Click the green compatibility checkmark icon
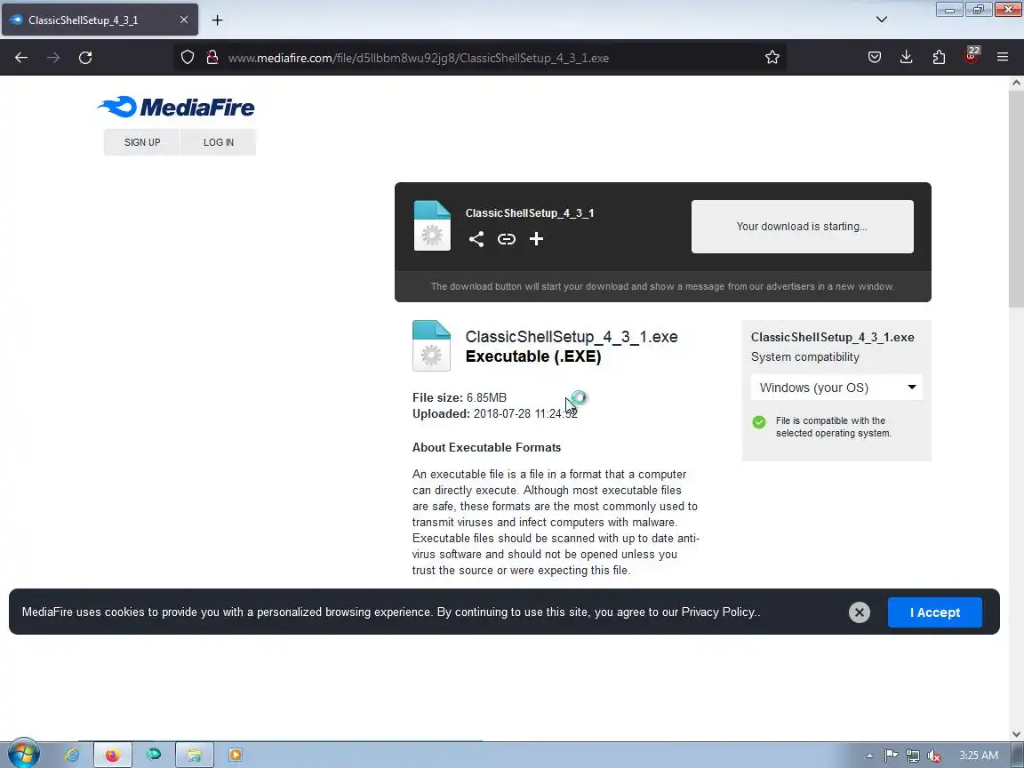This screenshot has height=768, width=1024. (x=759, y=422)
